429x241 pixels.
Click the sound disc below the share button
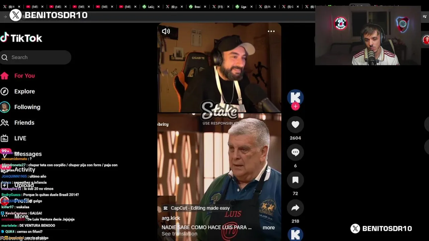tap(295, 234)
